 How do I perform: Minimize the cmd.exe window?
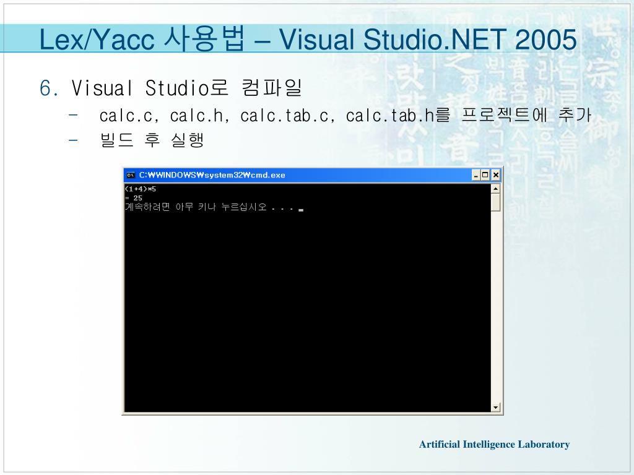click(476, 175)
